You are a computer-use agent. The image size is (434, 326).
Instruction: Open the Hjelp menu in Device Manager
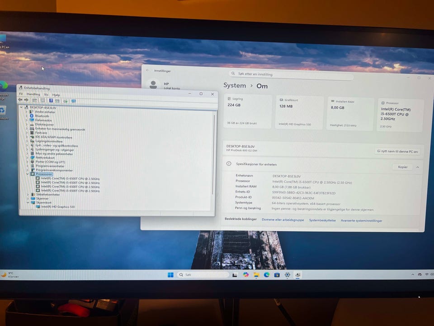pos(56,95)
